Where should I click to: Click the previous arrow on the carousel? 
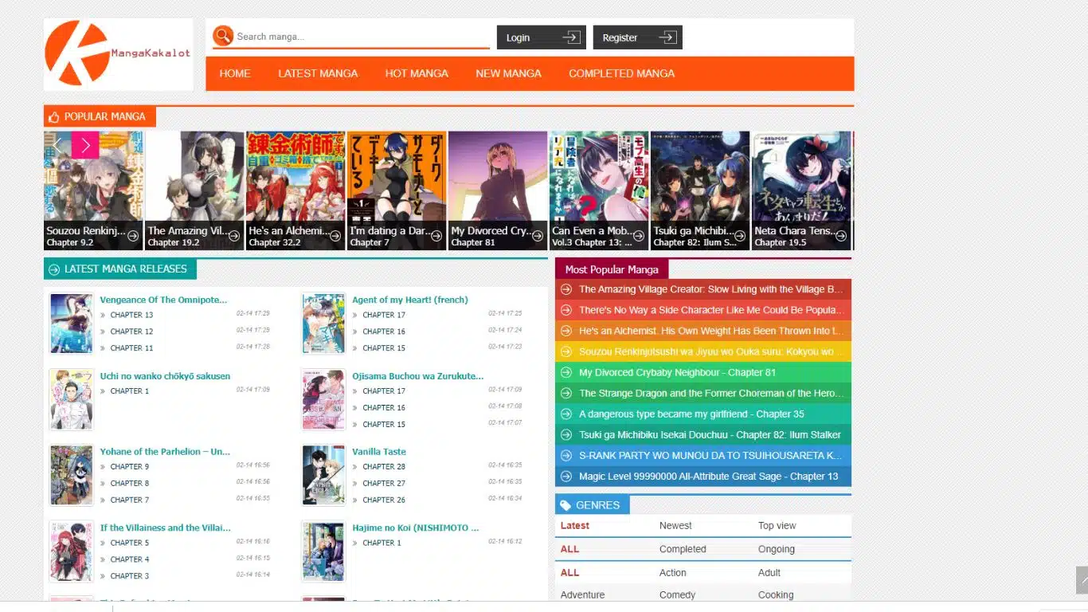pyautogui.click(x=57, y=145)
